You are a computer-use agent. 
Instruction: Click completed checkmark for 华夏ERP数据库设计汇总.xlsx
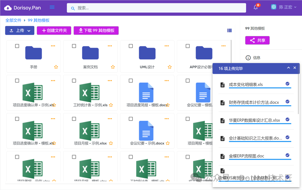(287, 119)
